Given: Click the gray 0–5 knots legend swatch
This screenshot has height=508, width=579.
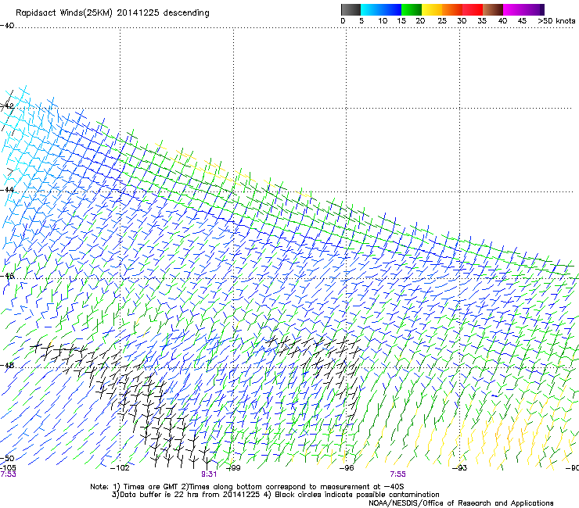Looking at the screenshot, I should click(x=351, y=9).
